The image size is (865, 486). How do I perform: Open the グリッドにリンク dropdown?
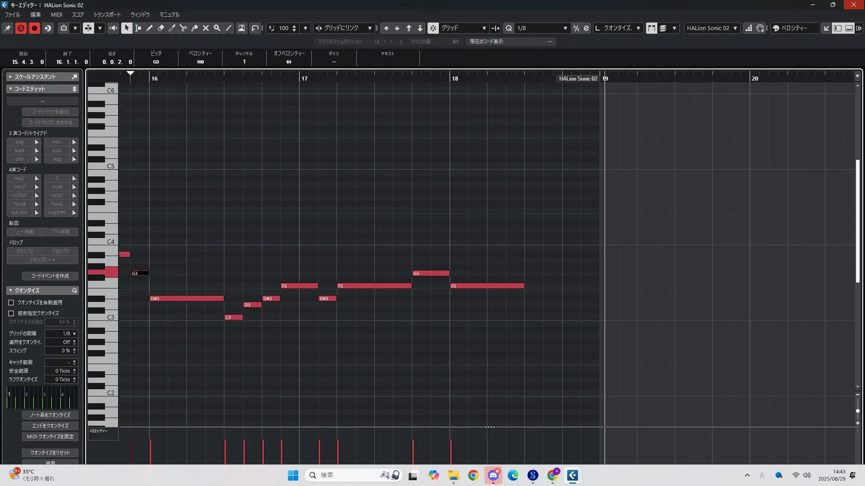(369, 28)
